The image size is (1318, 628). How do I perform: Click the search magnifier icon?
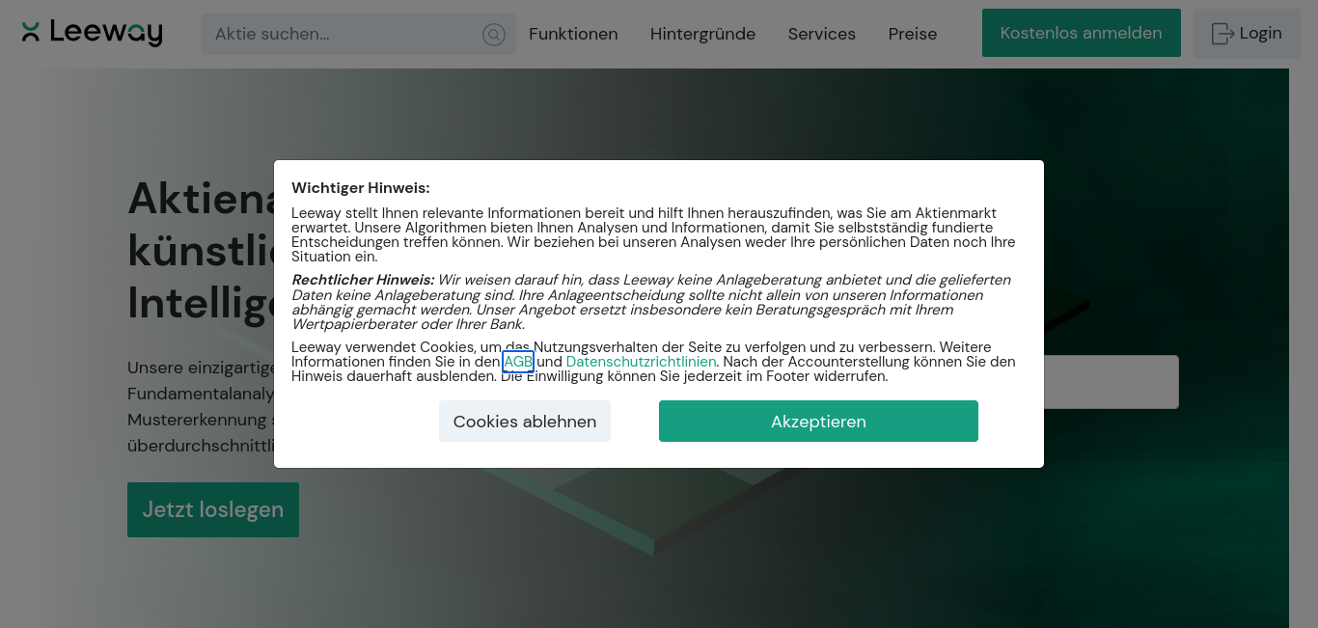tap(494, 35)
